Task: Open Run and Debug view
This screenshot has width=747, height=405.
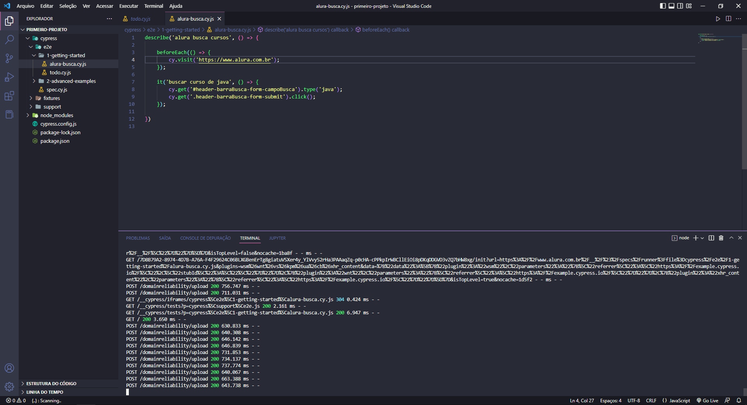Action: (x=9, y=77)
